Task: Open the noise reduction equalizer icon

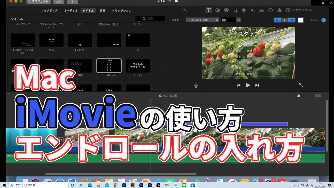Action: 261,10
